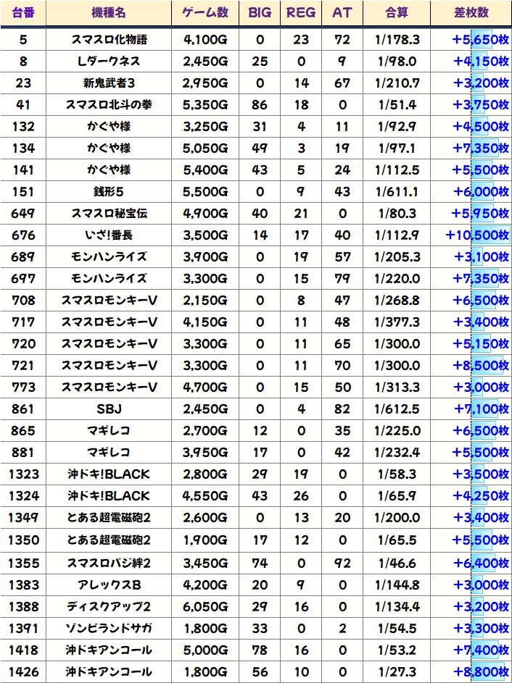Select the Lダークネス machine name cell
Viewport: 512px width, 683px height.
click(108, 62)
